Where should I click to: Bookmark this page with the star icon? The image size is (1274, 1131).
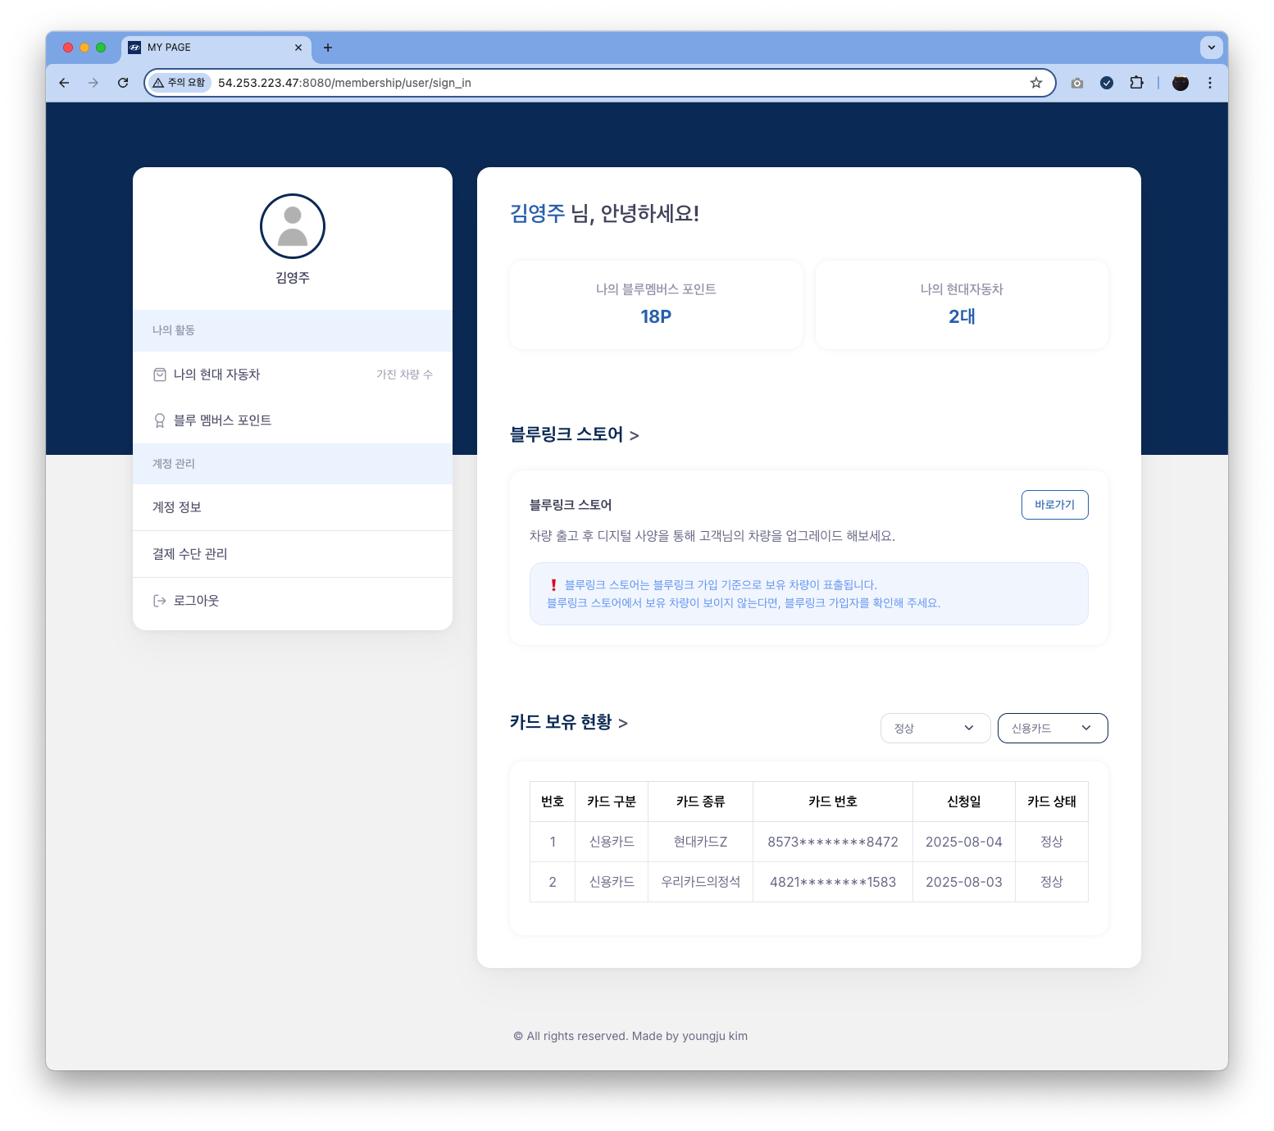tap(1036, 83)
